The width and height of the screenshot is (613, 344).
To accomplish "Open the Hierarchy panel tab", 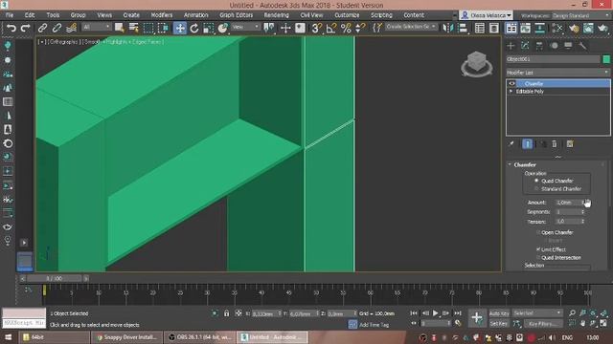I will click(539, 46).
